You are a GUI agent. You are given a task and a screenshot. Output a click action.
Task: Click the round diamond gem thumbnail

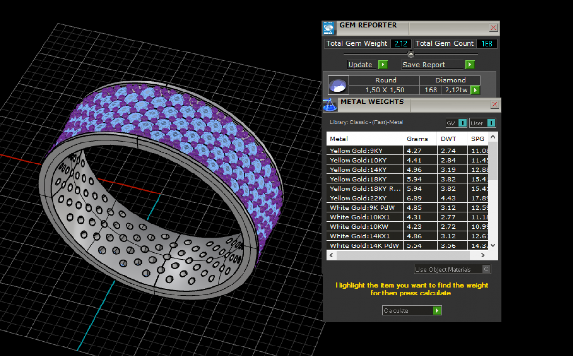[338, 85]
